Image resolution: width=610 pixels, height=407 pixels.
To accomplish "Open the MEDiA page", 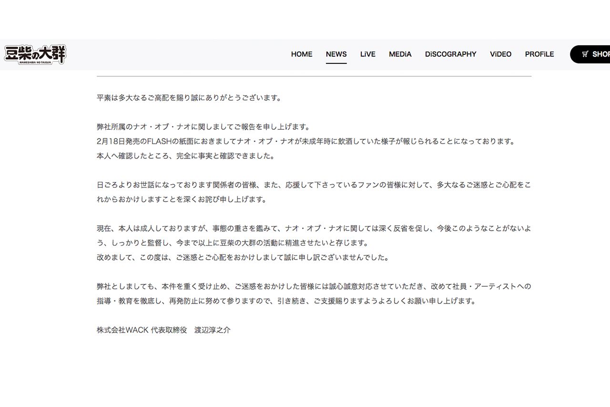I will click(x=400, y=54).
